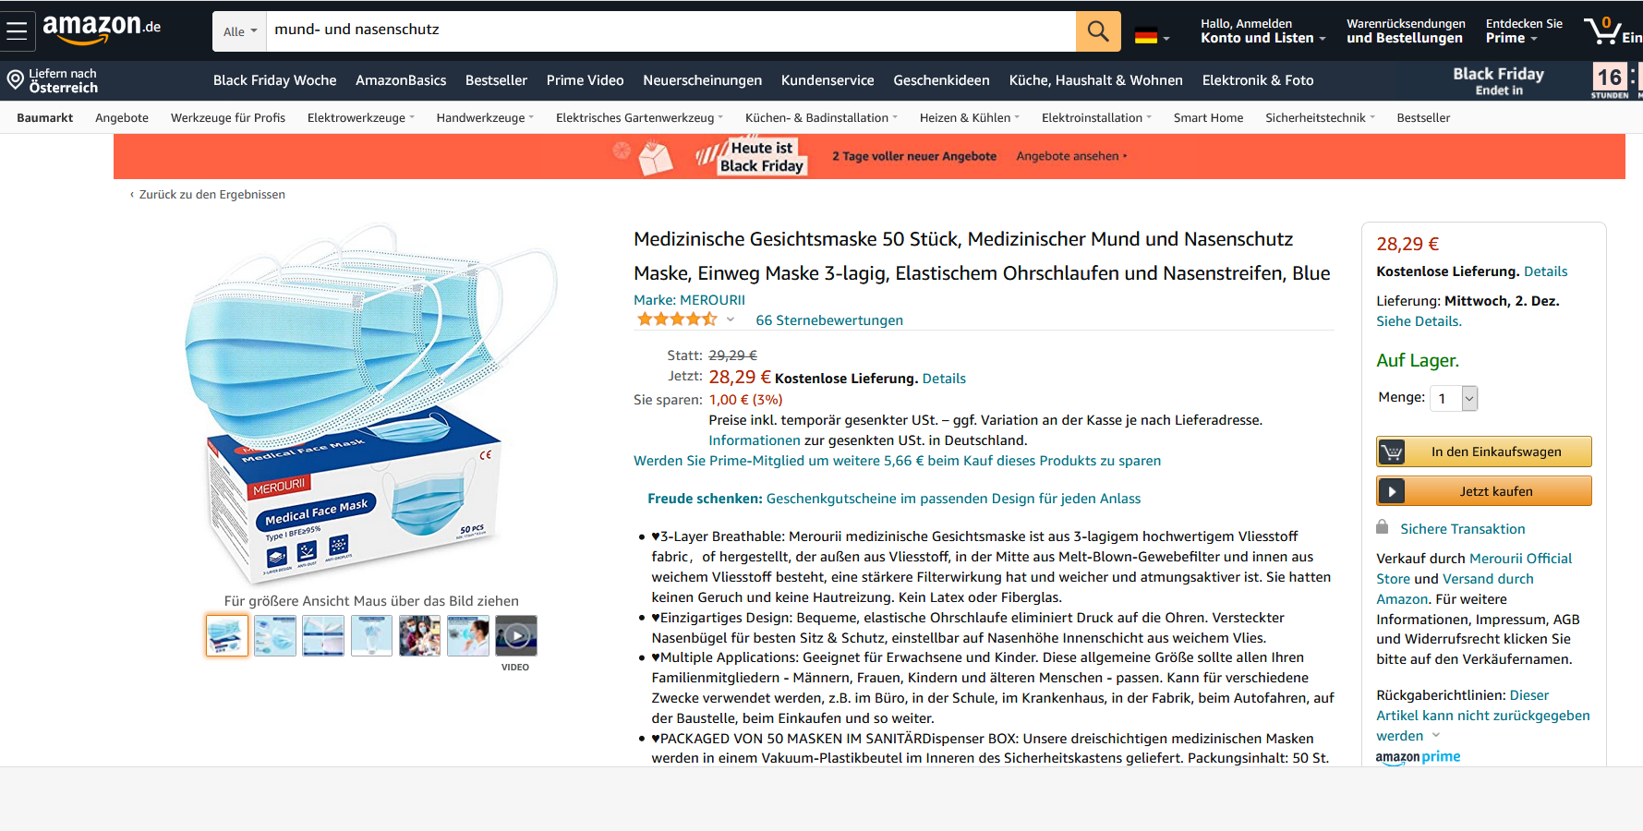Open the Alle search category dropdown
Screen dimensions: 1643x831
coord(240,31)
